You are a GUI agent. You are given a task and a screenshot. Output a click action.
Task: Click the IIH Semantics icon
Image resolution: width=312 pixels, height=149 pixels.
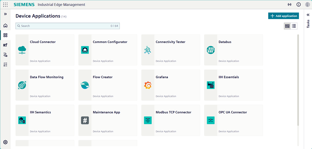pos(22,120)
